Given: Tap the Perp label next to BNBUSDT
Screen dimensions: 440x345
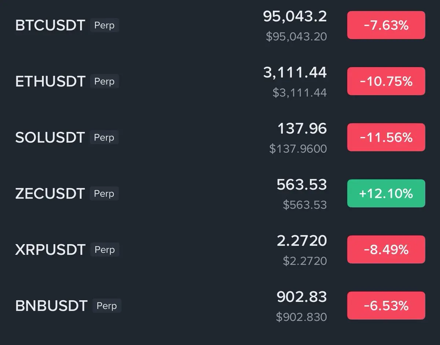Looking at the screenshot, I should click(107, 306).
